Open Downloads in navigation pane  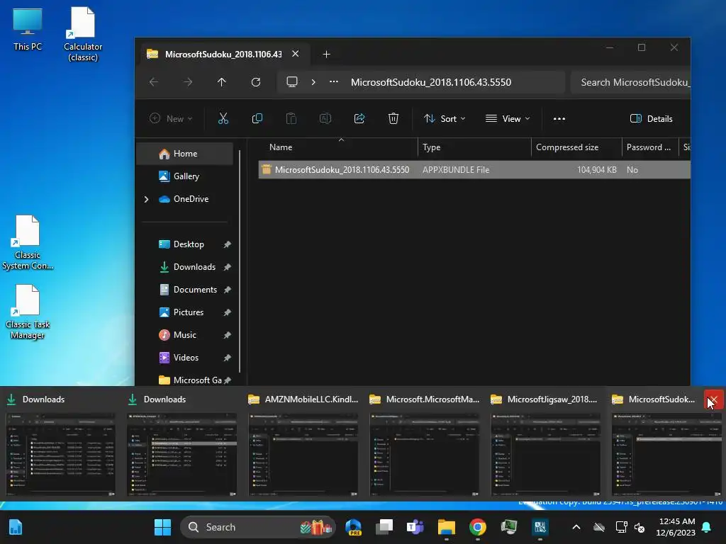pyautogui.click(x=194, y=267)
